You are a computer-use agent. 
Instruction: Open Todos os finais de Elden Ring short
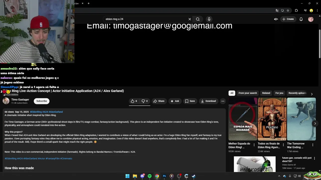click(272, 119)
